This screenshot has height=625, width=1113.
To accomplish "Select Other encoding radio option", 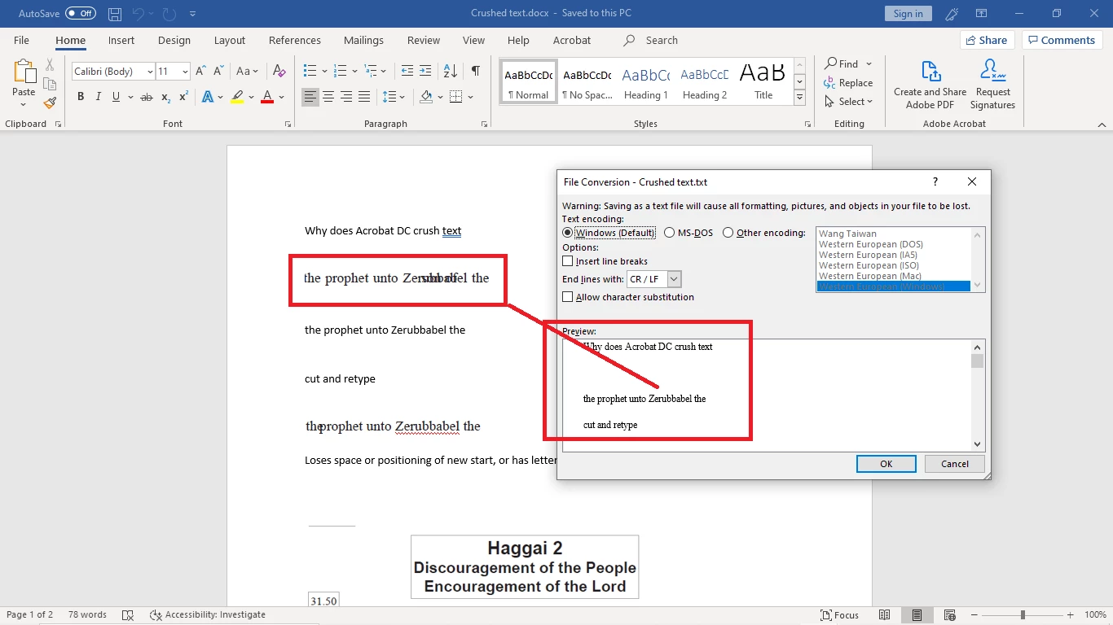I will (728, 233).
